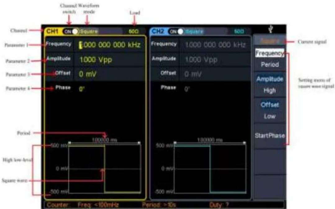Click CH2 Amplitude parameter label

coord(164,59)
